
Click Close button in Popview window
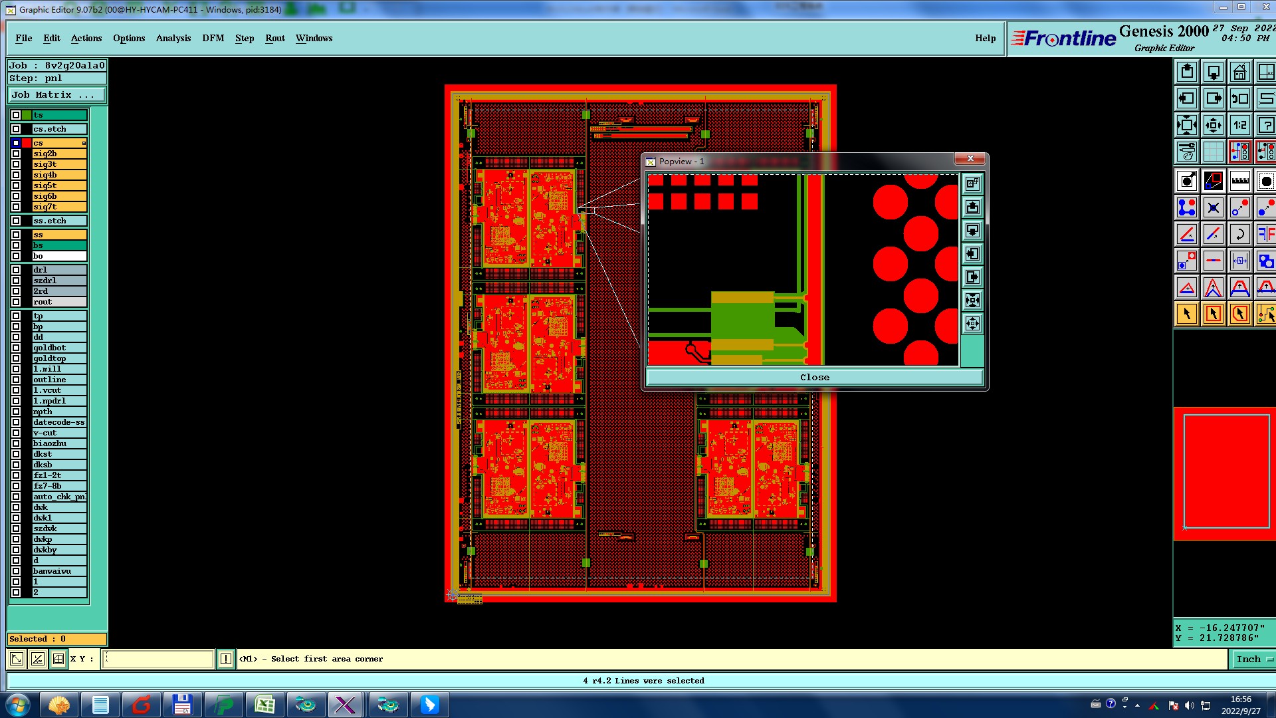point(814,377)
